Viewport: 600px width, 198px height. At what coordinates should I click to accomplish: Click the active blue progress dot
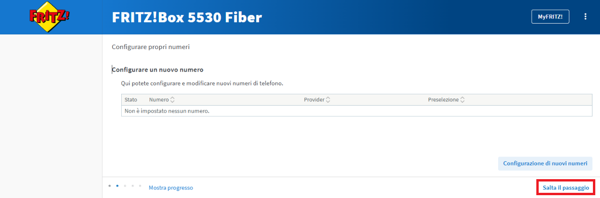[x=117, y=186]
